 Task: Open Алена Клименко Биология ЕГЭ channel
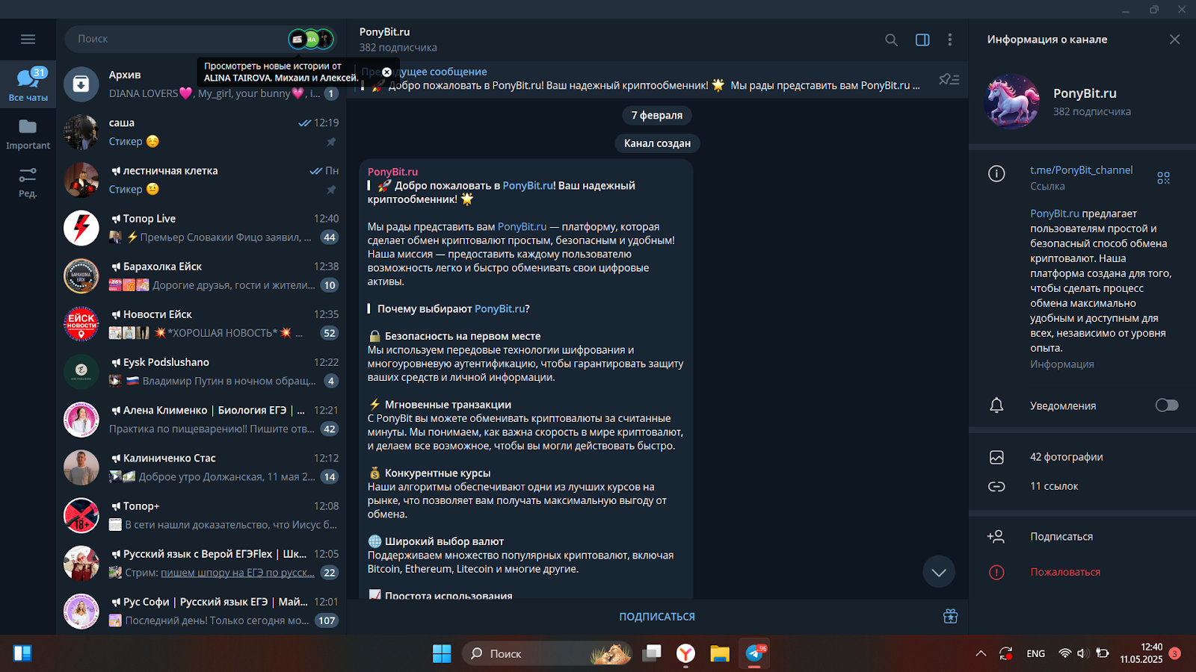(x=202, y=420)
